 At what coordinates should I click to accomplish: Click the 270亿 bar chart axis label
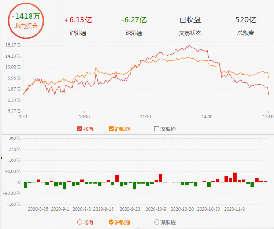(15, 149)
